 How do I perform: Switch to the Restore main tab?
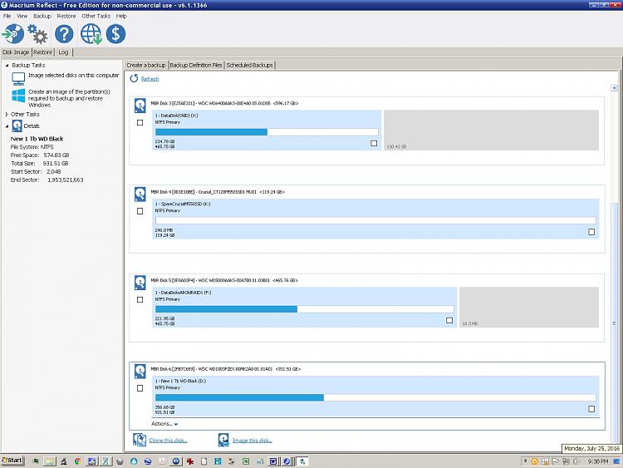[x=42, y=52]
